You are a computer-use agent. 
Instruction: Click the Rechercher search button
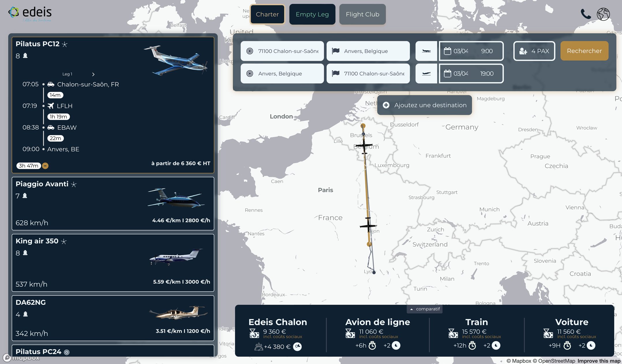[x=584, y=51]
